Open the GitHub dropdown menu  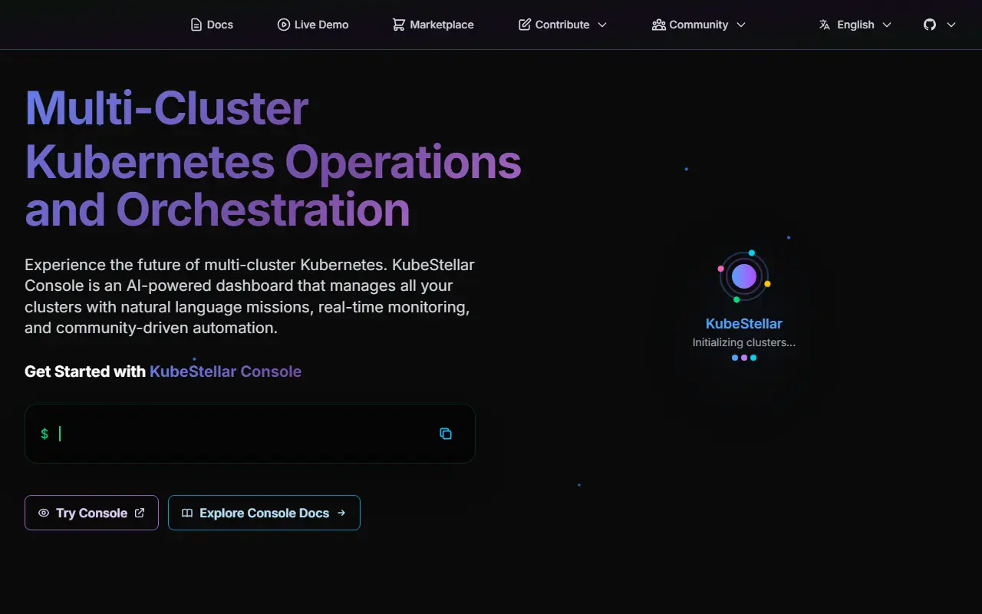[940, 25]
